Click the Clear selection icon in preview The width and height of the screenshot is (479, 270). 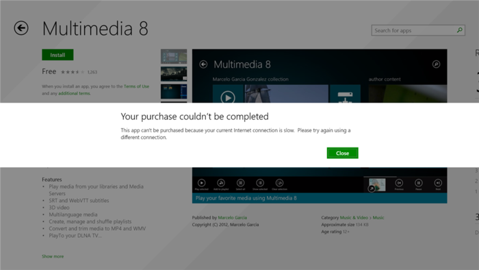pyautogui.click(x=279, y=183)
